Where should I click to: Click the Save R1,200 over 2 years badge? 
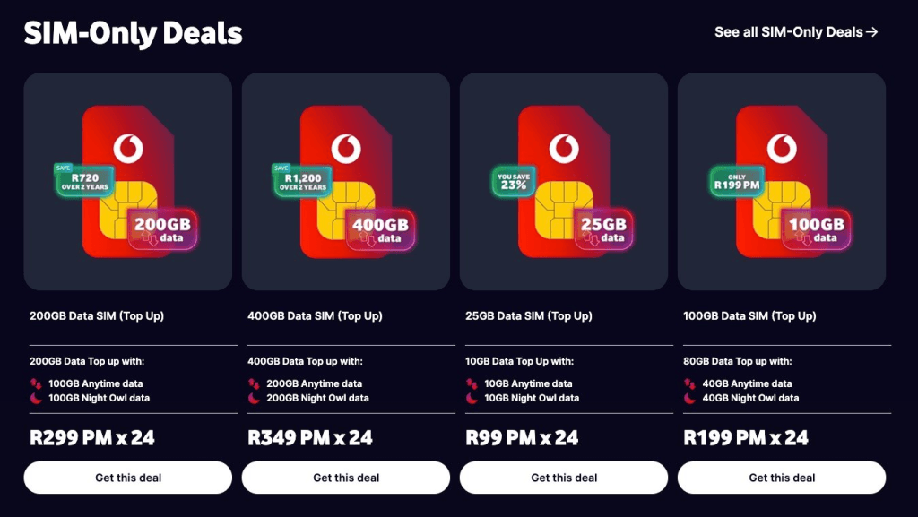pos(299,177)
